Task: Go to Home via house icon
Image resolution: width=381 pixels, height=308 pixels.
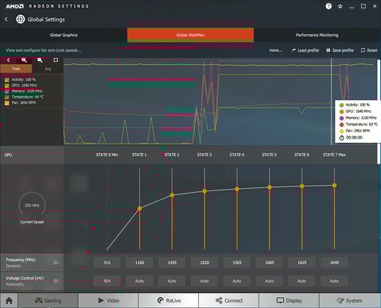Action: coord(9,300)
